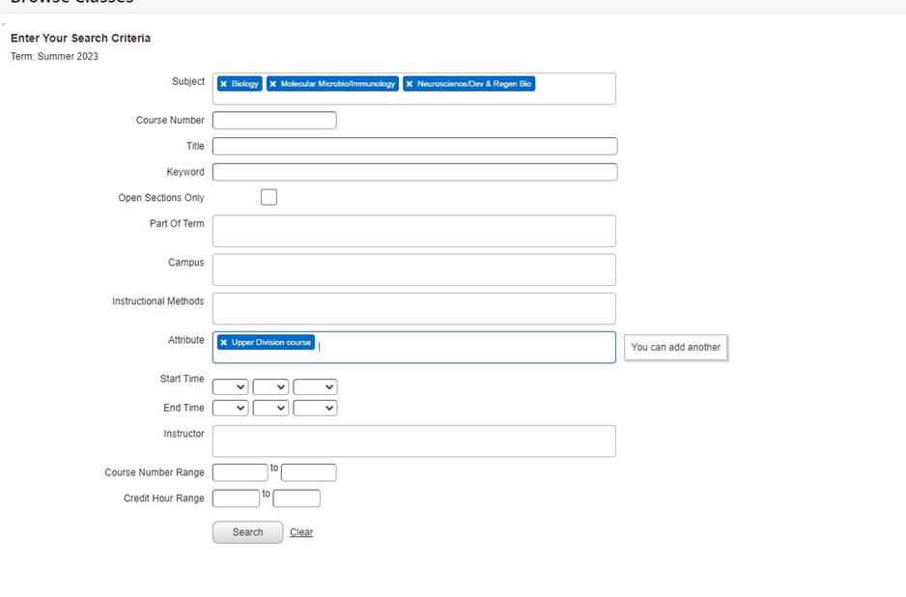The image size is (906, 597).
Task: Click into the Title text field
Action: point(414,147)
